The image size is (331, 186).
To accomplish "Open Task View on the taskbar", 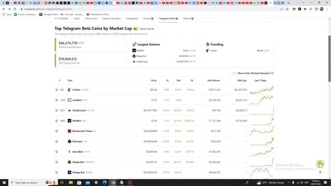I will tap(62, 182).
